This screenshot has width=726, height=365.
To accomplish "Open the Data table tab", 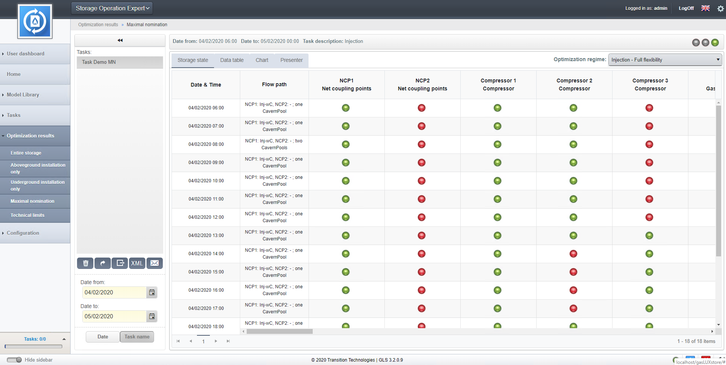I will [x=232, y=60].
